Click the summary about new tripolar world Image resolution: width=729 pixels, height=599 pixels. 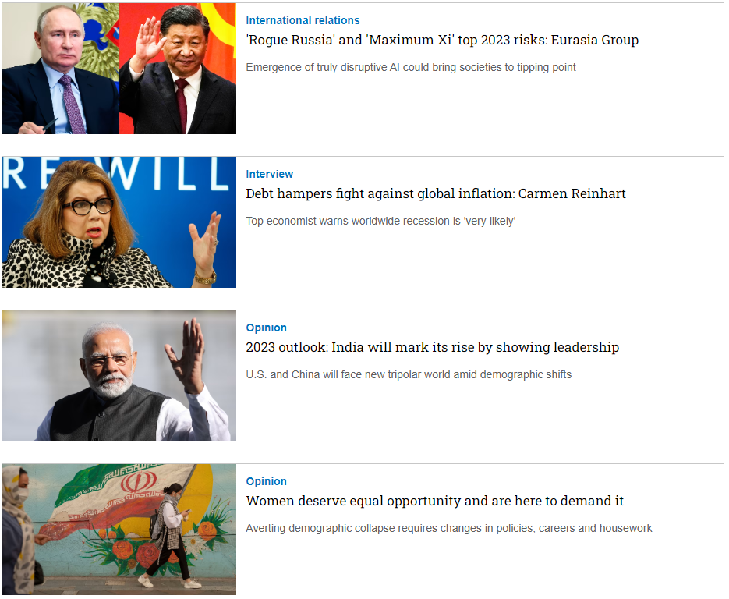coord(409,375)
